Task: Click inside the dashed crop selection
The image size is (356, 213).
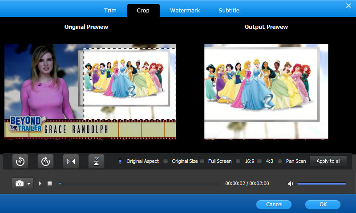Action: pos(129,84)
